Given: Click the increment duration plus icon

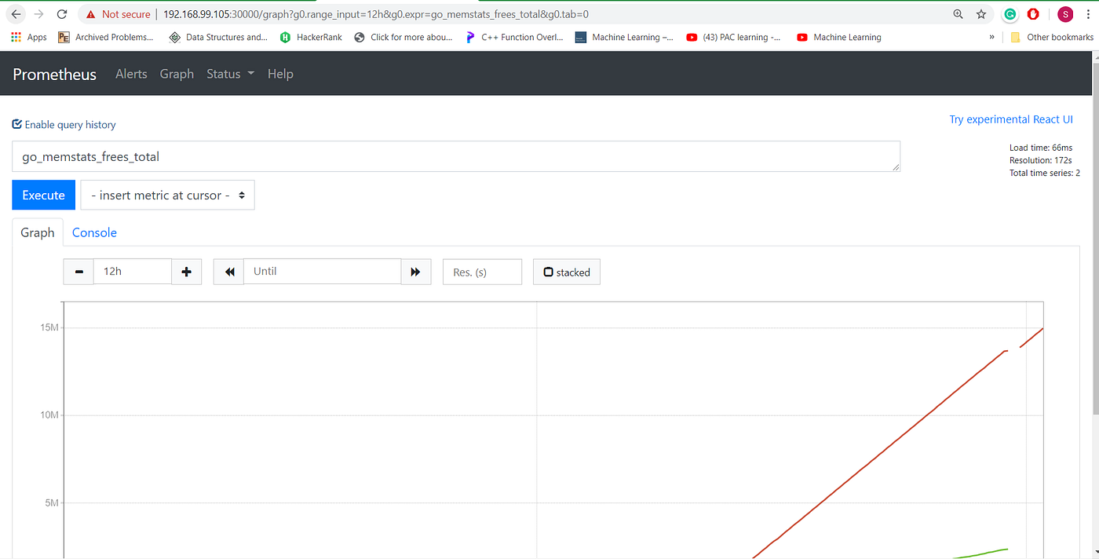Looking at the screenshot, I should pyautogui.click(x=186, y=271).
